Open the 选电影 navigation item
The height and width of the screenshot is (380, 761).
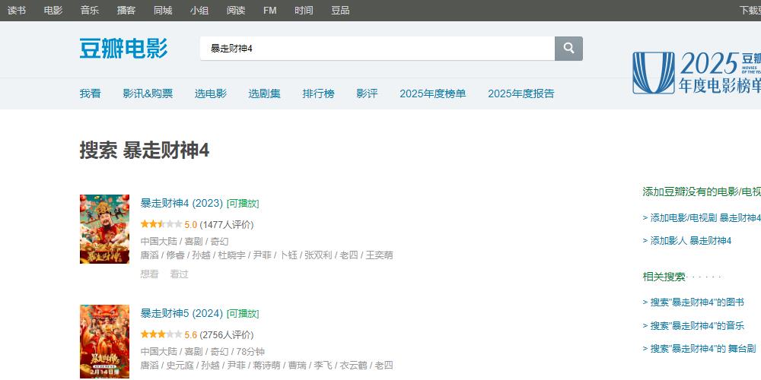pyautogui.click(x=211, y=93)
